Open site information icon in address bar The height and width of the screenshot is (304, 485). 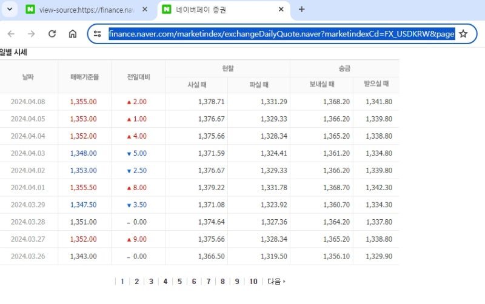tap(98, 34)
